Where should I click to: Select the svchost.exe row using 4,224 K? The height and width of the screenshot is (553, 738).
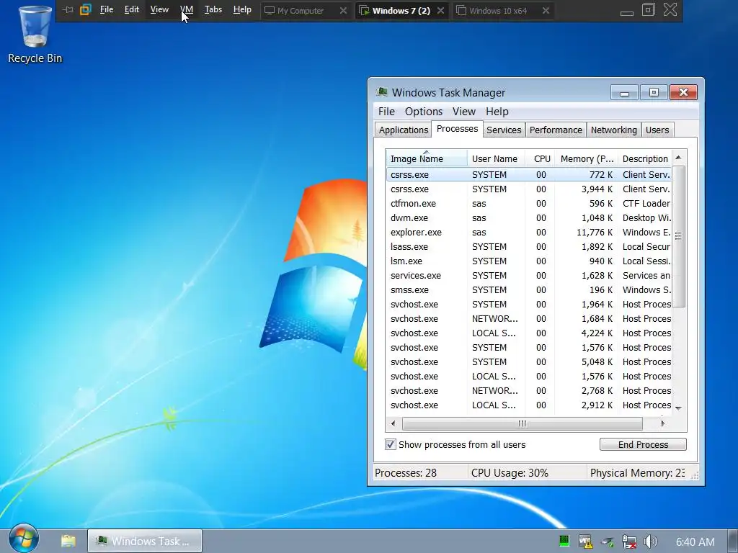(529, 333)
